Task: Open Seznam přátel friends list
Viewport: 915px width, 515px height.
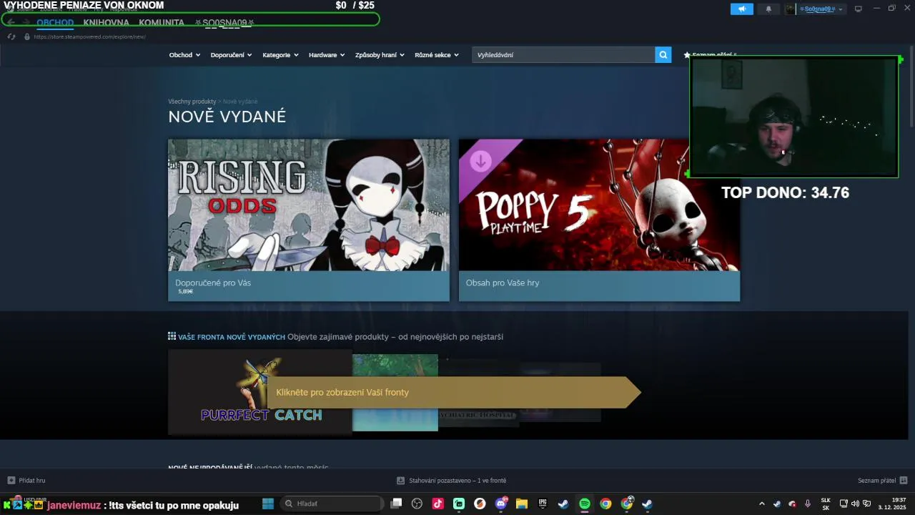Action: click(882, 481)
